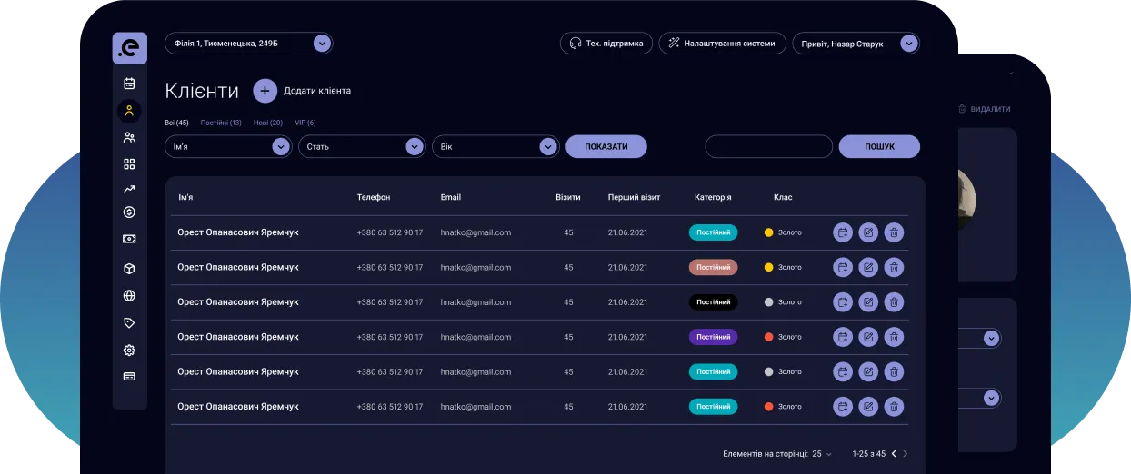This screenshot has height=474, width=1131.
Task: Go to the next page arrow
Action: click(906, 453)
